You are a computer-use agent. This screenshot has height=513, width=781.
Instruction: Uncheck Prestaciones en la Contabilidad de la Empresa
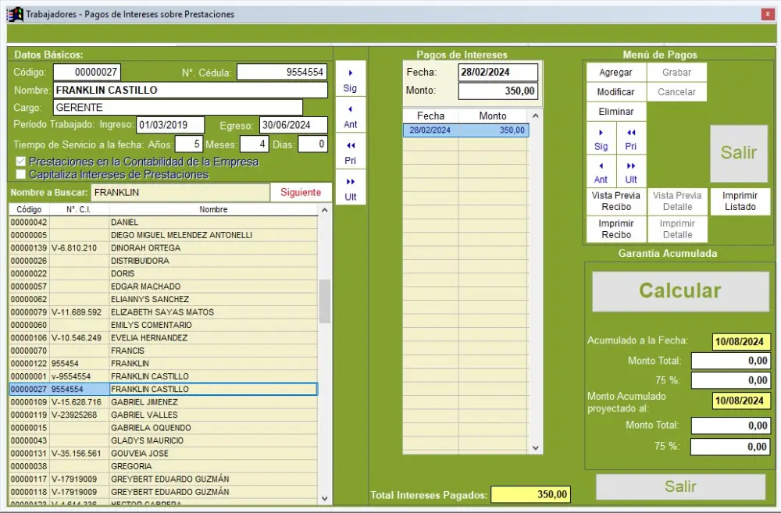tap(21, 162)
